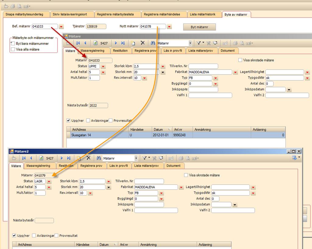Click Valfri 1 field in Mätare window

(210, 95)
